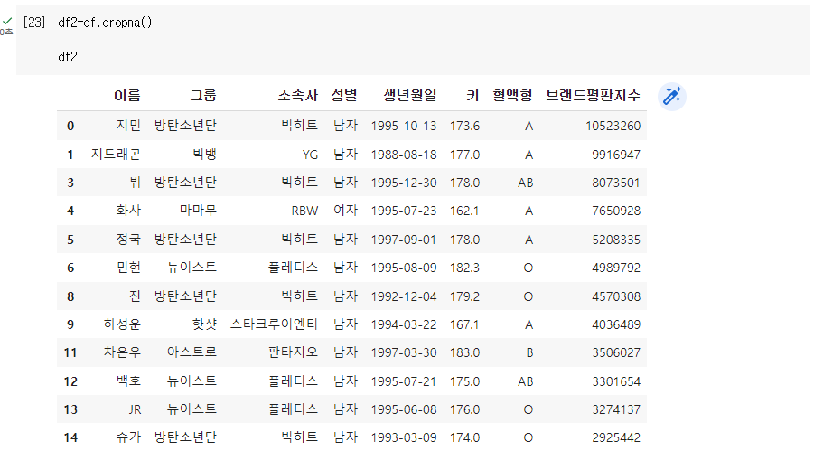Viewport: 814px width, 451px height.
Task: Click the height value 162.1
Action: pos(464,211)
